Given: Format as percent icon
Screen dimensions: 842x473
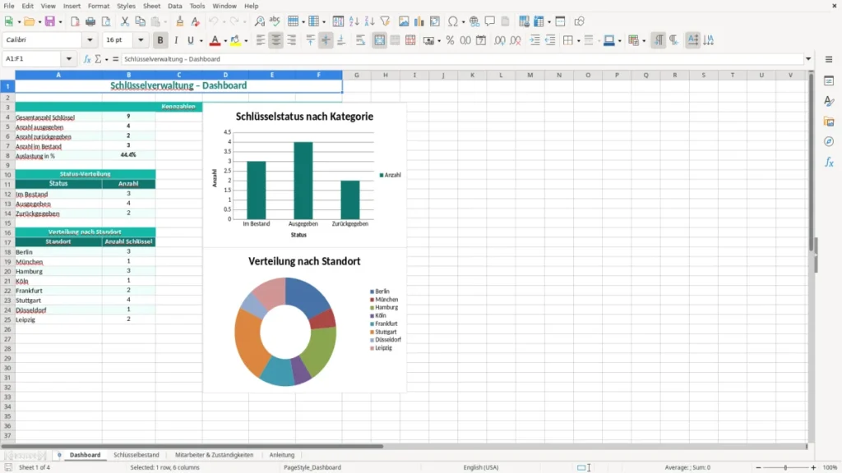Looking at the screenshot, I should coord(450,40).
